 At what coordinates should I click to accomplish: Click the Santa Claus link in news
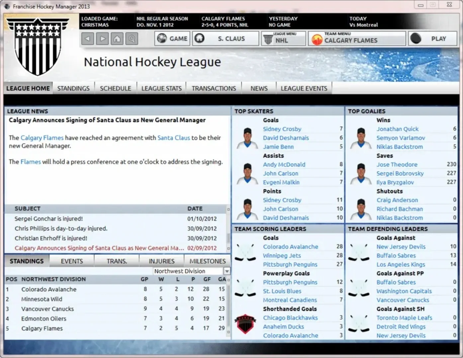coord(173,138)
